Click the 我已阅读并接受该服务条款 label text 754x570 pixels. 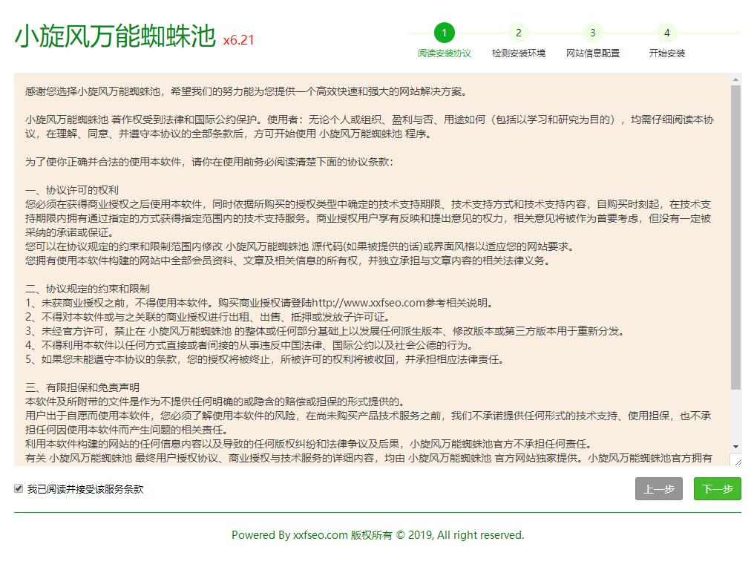pos(85,489)
